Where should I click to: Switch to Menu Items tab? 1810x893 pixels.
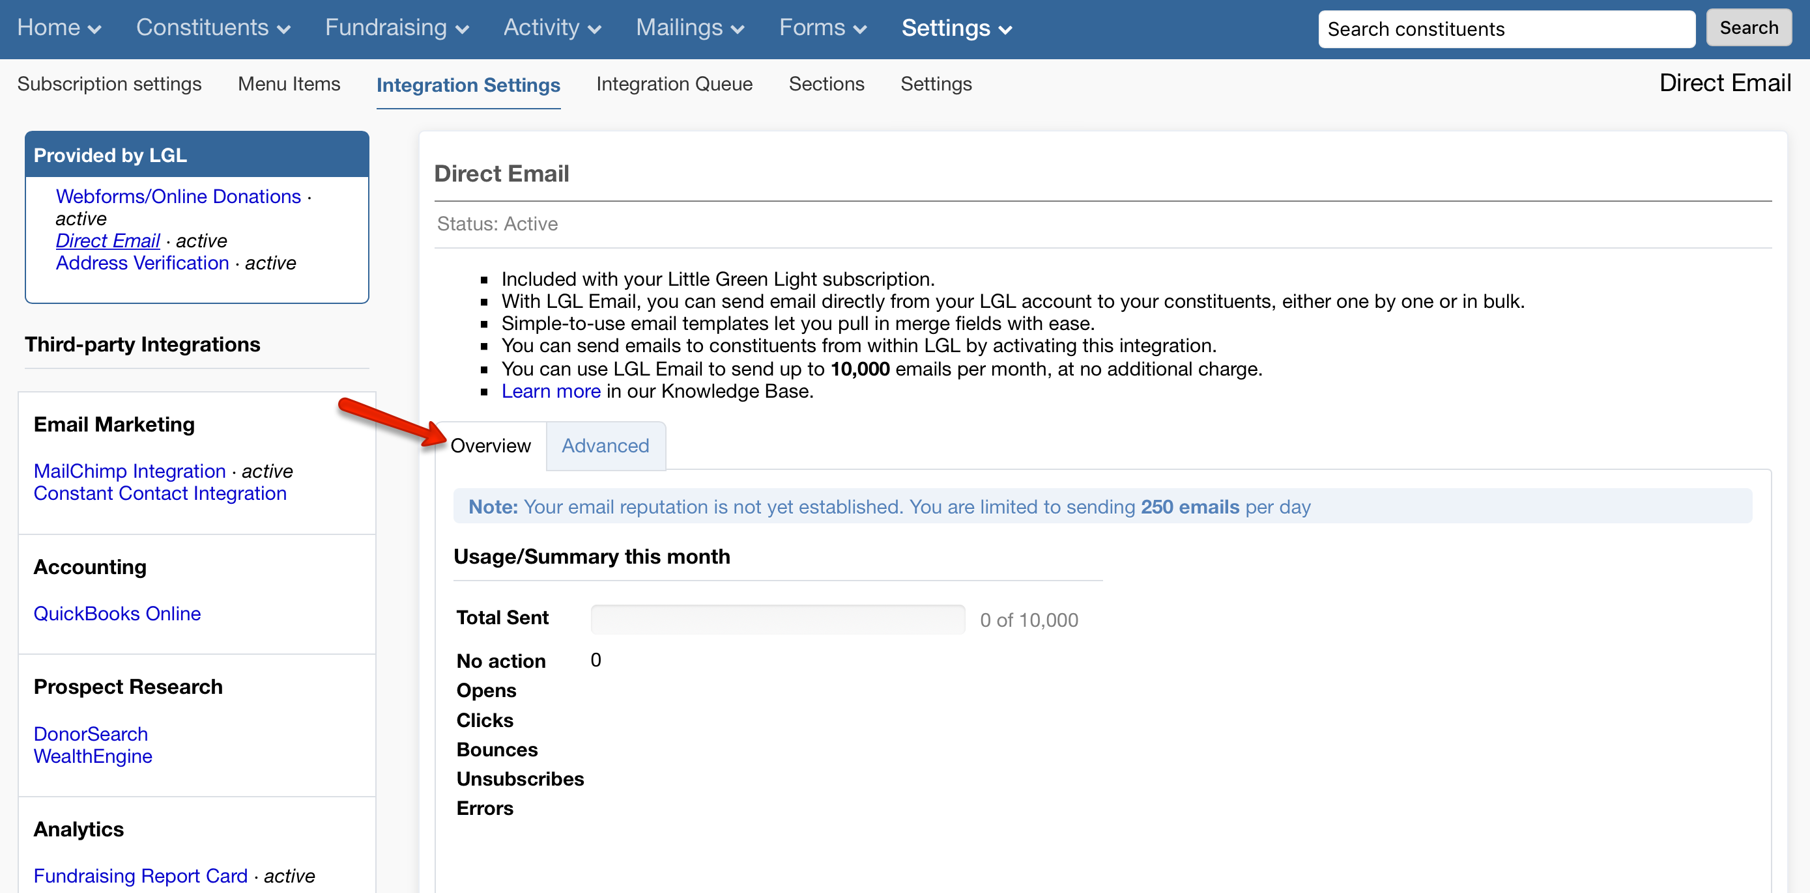(289, 83)
